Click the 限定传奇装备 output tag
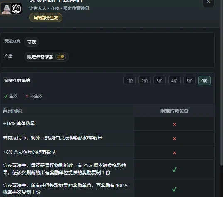The image size is (224, 197). click(x=47, y=57)
